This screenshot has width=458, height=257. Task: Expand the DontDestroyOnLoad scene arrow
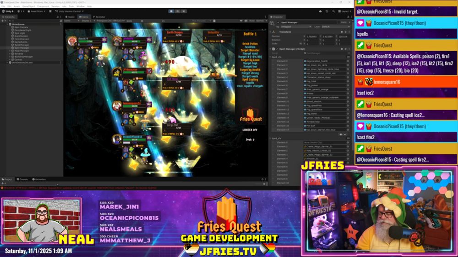[x=8, y=63]
